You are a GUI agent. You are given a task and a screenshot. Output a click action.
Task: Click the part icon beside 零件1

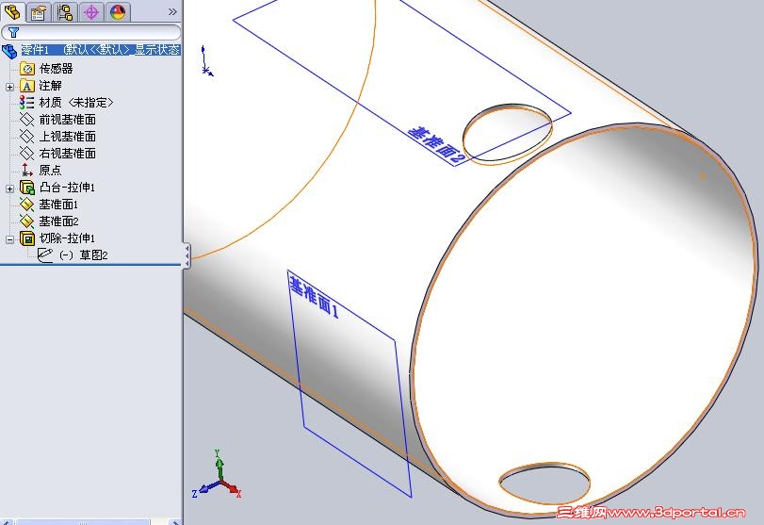[x=9, y=51]
